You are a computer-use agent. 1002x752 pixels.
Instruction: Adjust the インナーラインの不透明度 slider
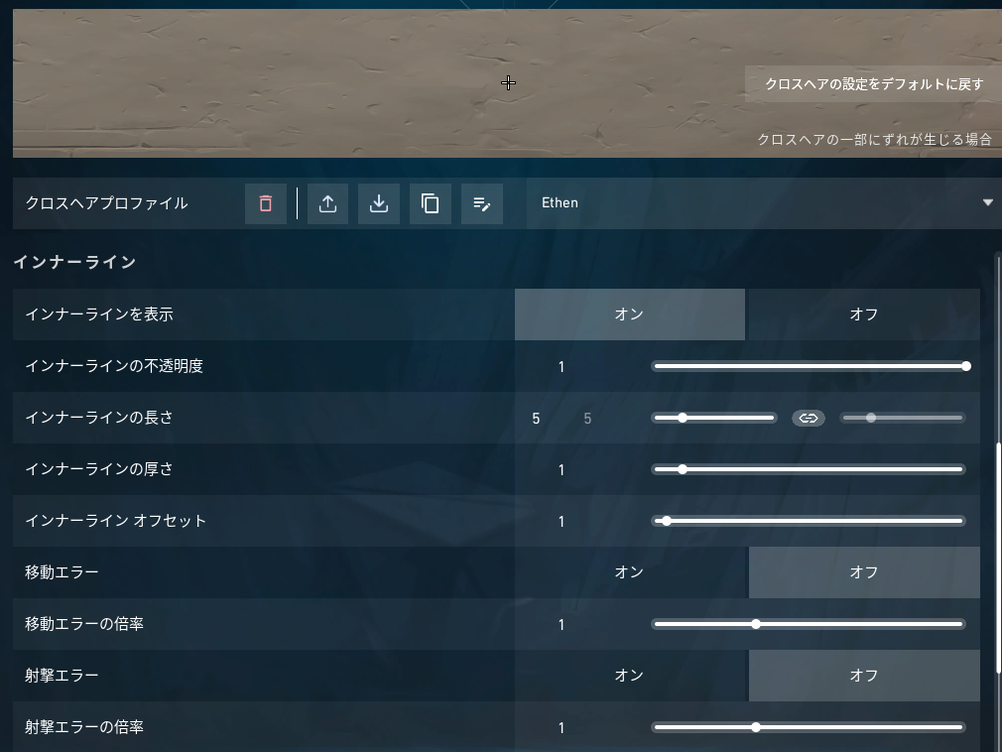809,366
